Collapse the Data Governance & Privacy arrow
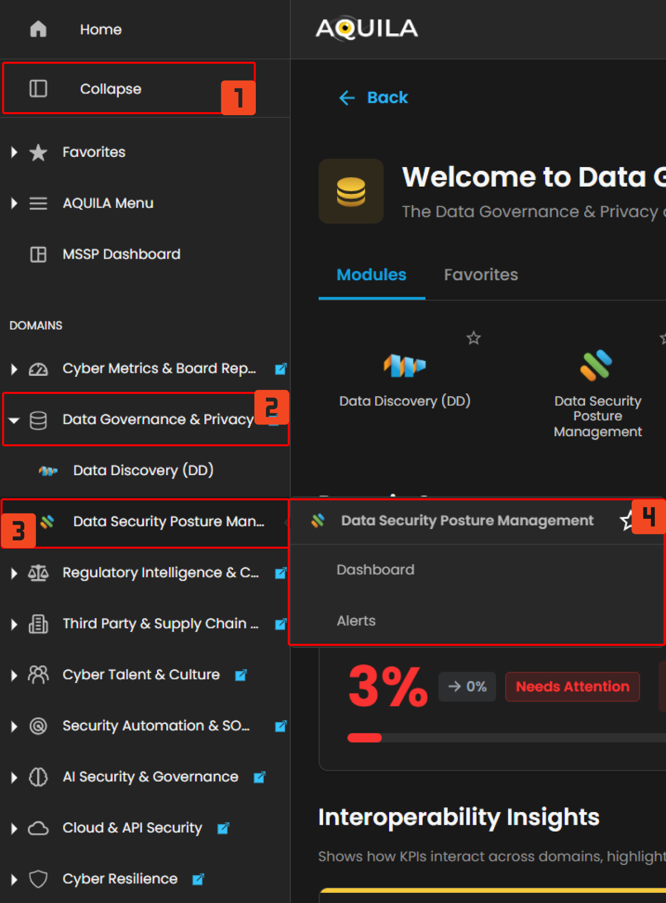 click(14, 420)
